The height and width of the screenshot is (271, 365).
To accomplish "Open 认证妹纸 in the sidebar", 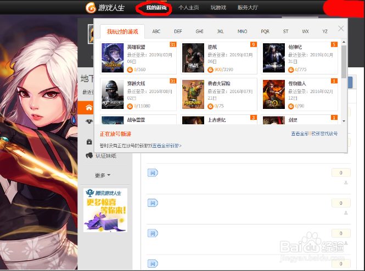I will [x=106, y=155].
